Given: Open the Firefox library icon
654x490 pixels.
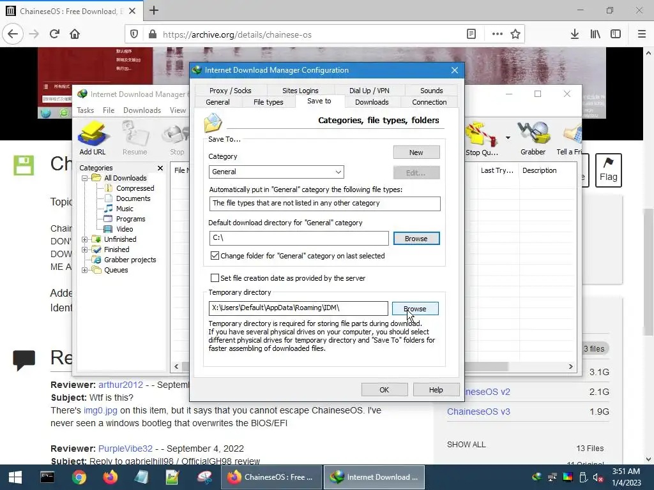Looking at the screenshot, I should tap(595, 34).
